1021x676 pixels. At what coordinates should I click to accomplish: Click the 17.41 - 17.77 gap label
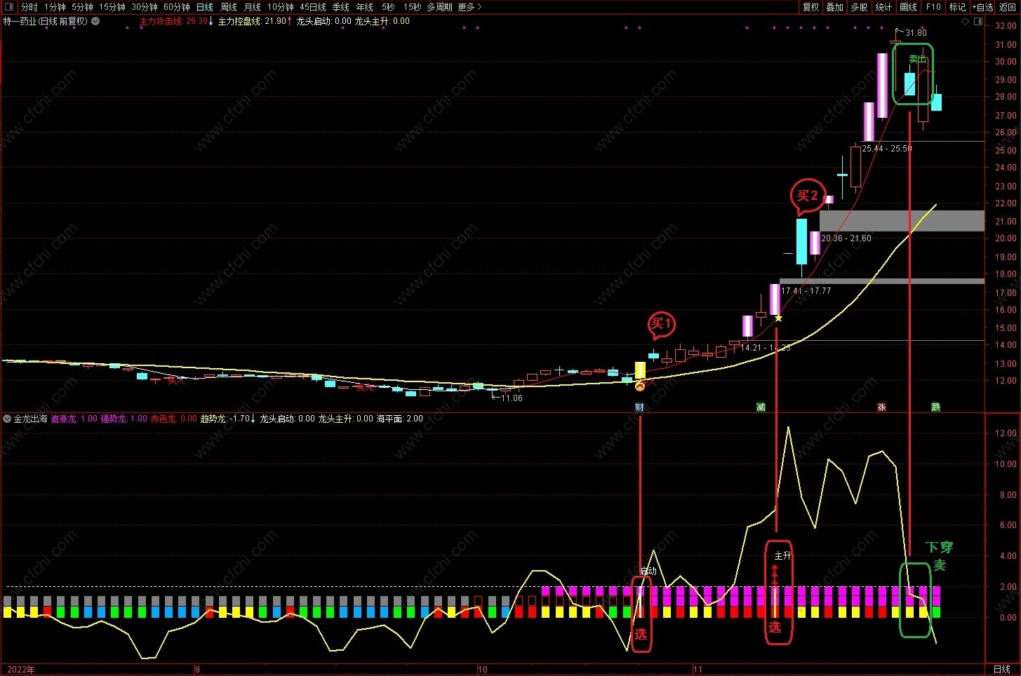(x=806, y=291)
